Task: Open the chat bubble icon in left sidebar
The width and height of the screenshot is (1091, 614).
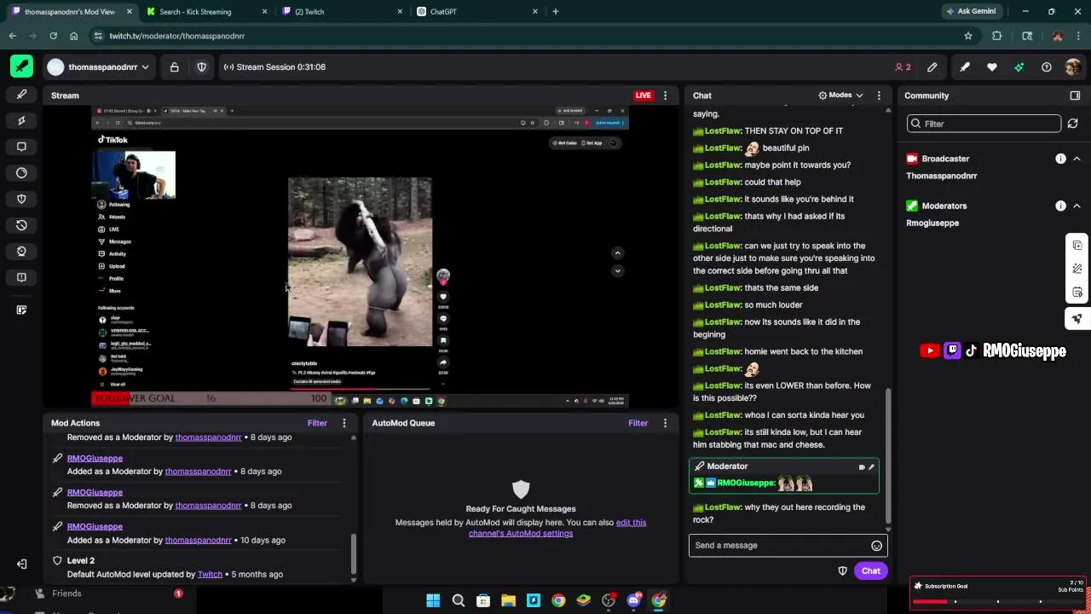Action: 21,147
